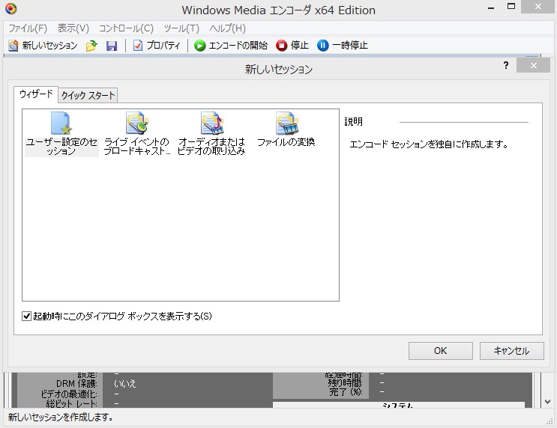The image size is (557, 428).
Task: Switch to the ウィザード tab
Action: 36,94
